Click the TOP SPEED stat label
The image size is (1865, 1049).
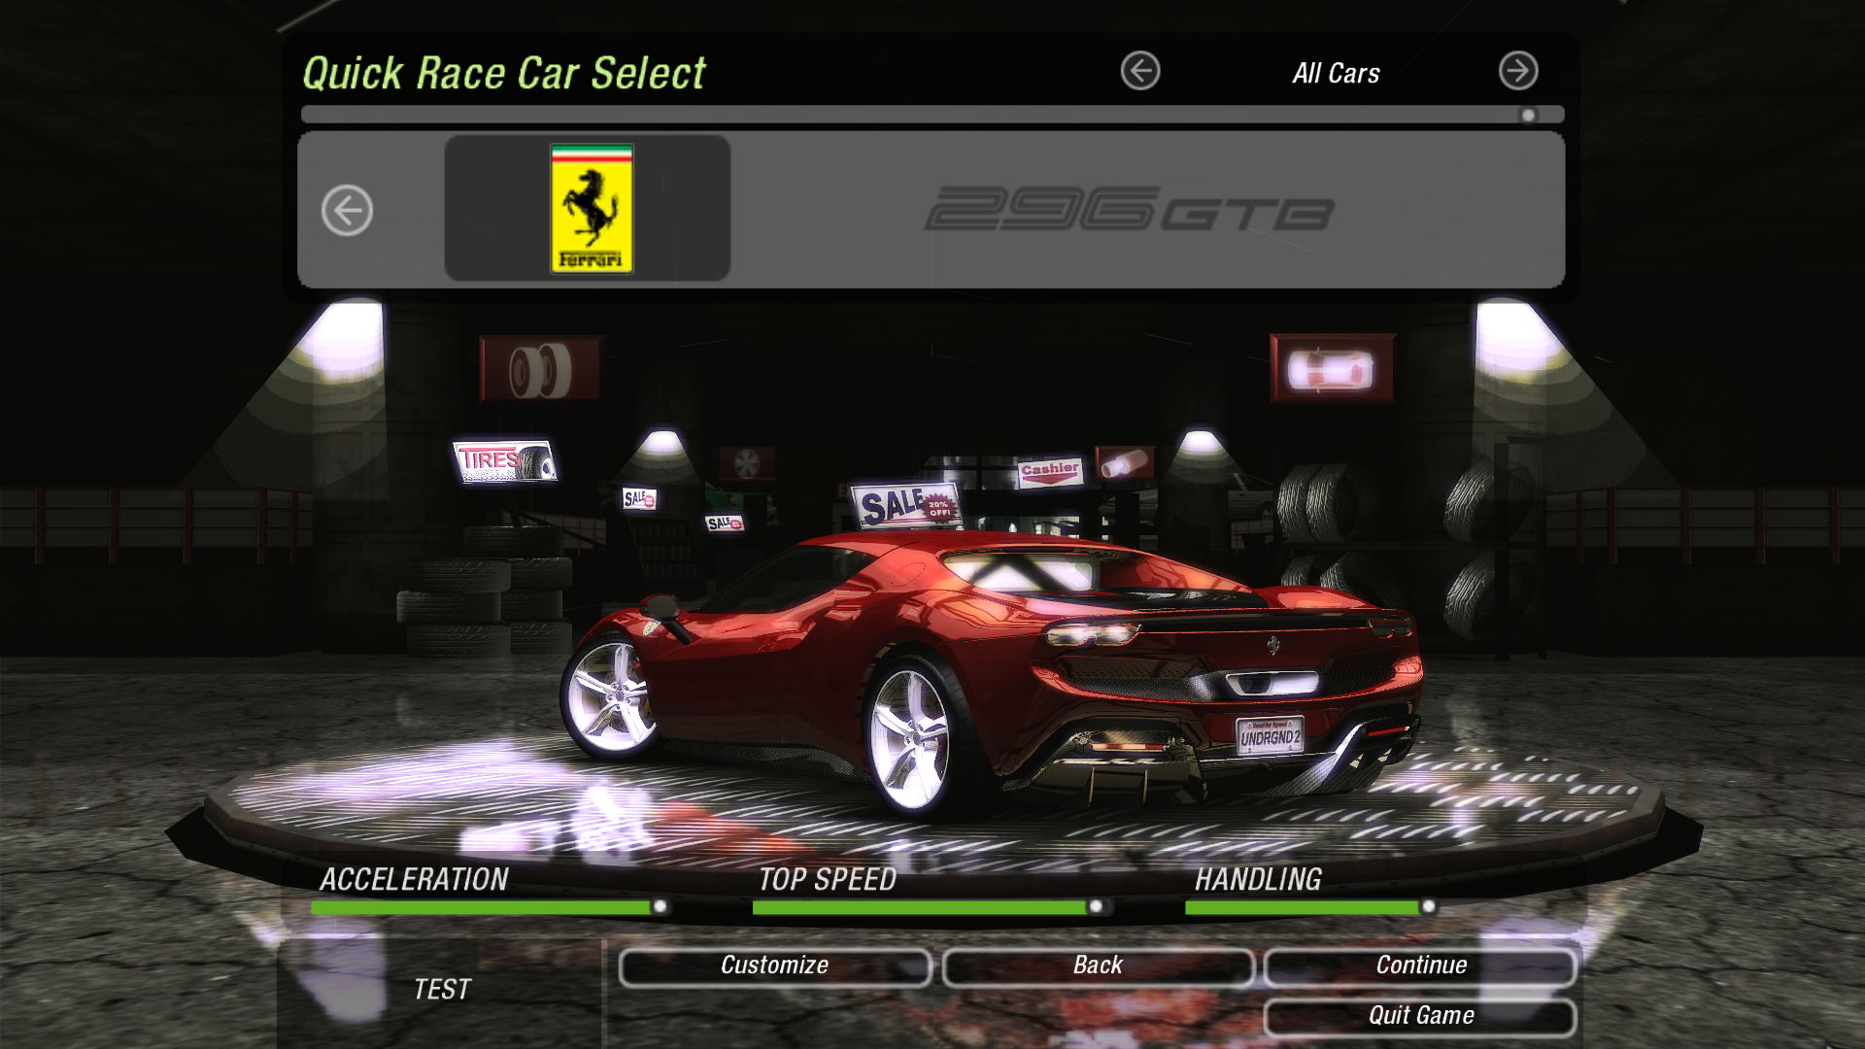[x=827, y=880]
